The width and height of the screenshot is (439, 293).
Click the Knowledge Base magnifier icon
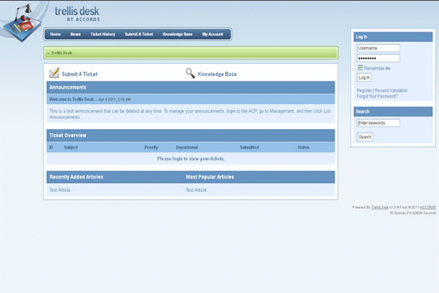point(190,73)
